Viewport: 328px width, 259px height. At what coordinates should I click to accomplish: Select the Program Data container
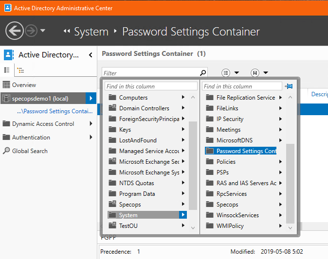coord(137,193)
